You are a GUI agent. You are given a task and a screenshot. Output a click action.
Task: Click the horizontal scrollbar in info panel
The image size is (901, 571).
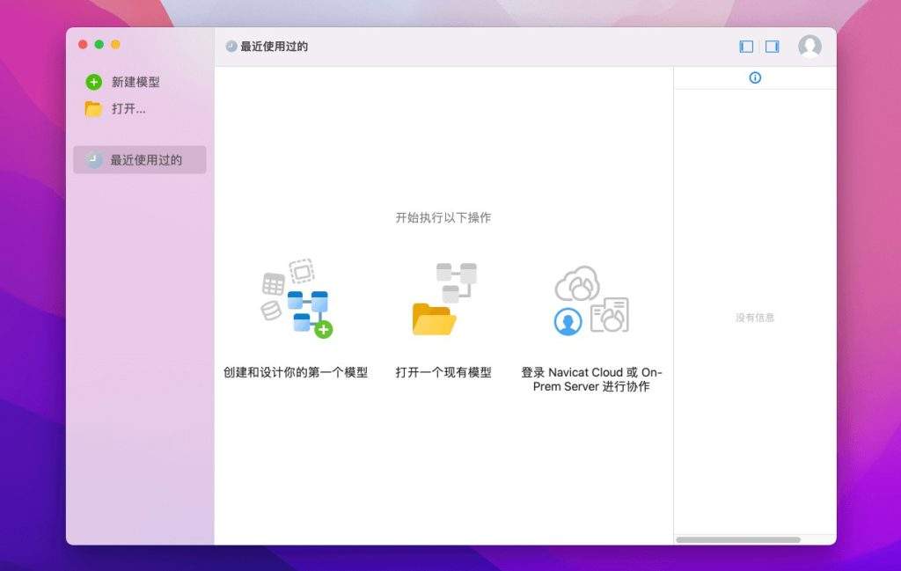pos(737,539)
